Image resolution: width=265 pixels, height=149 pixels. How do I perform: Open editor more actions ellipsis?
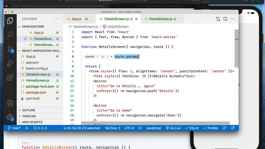click(x=232, y=19)
